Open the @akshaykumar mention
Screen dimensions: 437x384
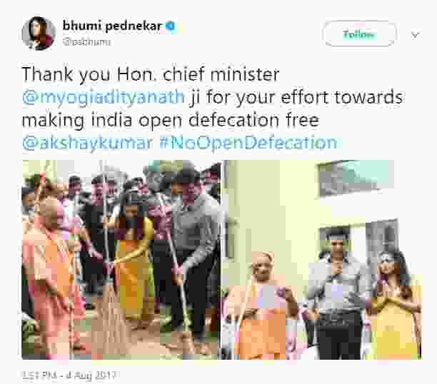tap(87, 143)
